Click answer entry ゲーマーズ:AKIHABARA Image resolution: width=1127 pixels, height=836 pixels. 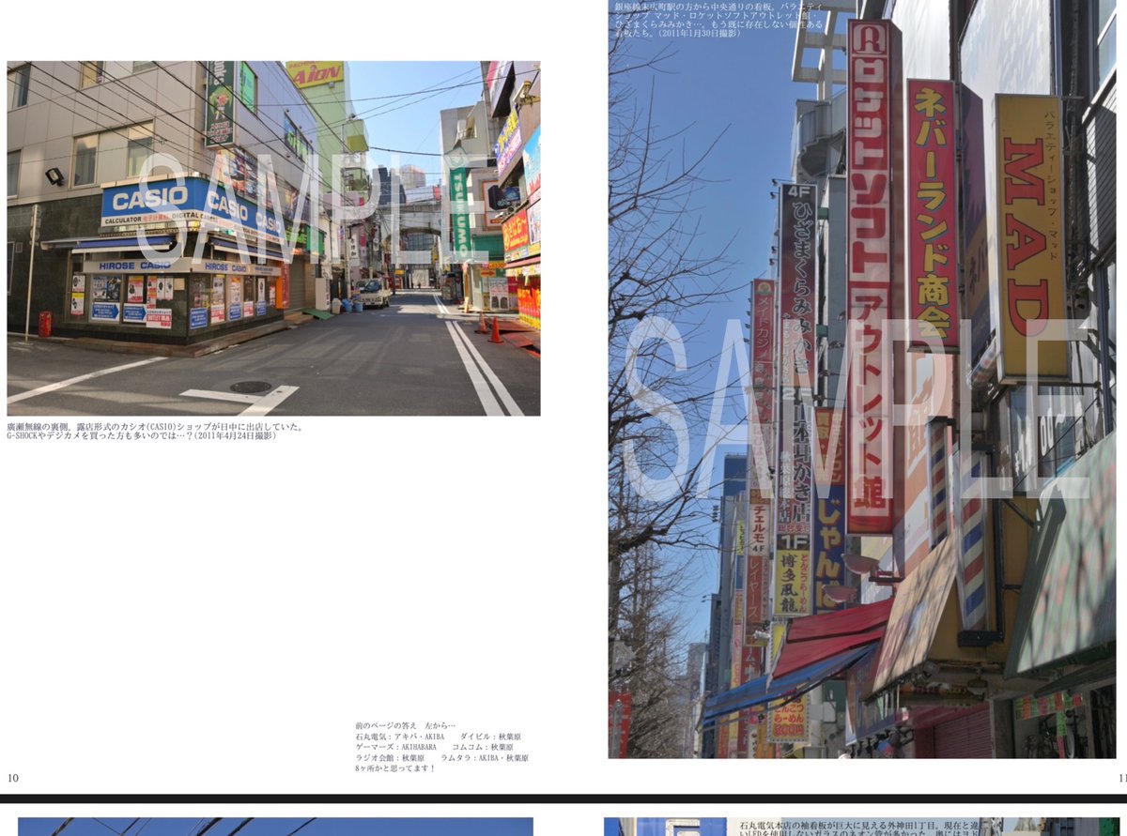click(x=395, y=748)
